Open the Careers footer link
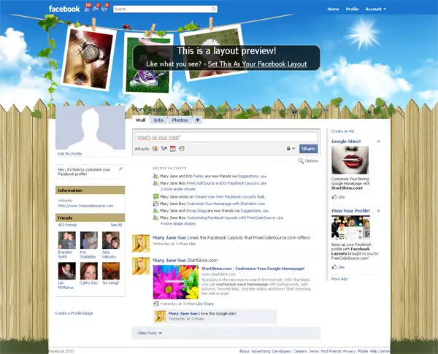 click(x=300, y=351)
